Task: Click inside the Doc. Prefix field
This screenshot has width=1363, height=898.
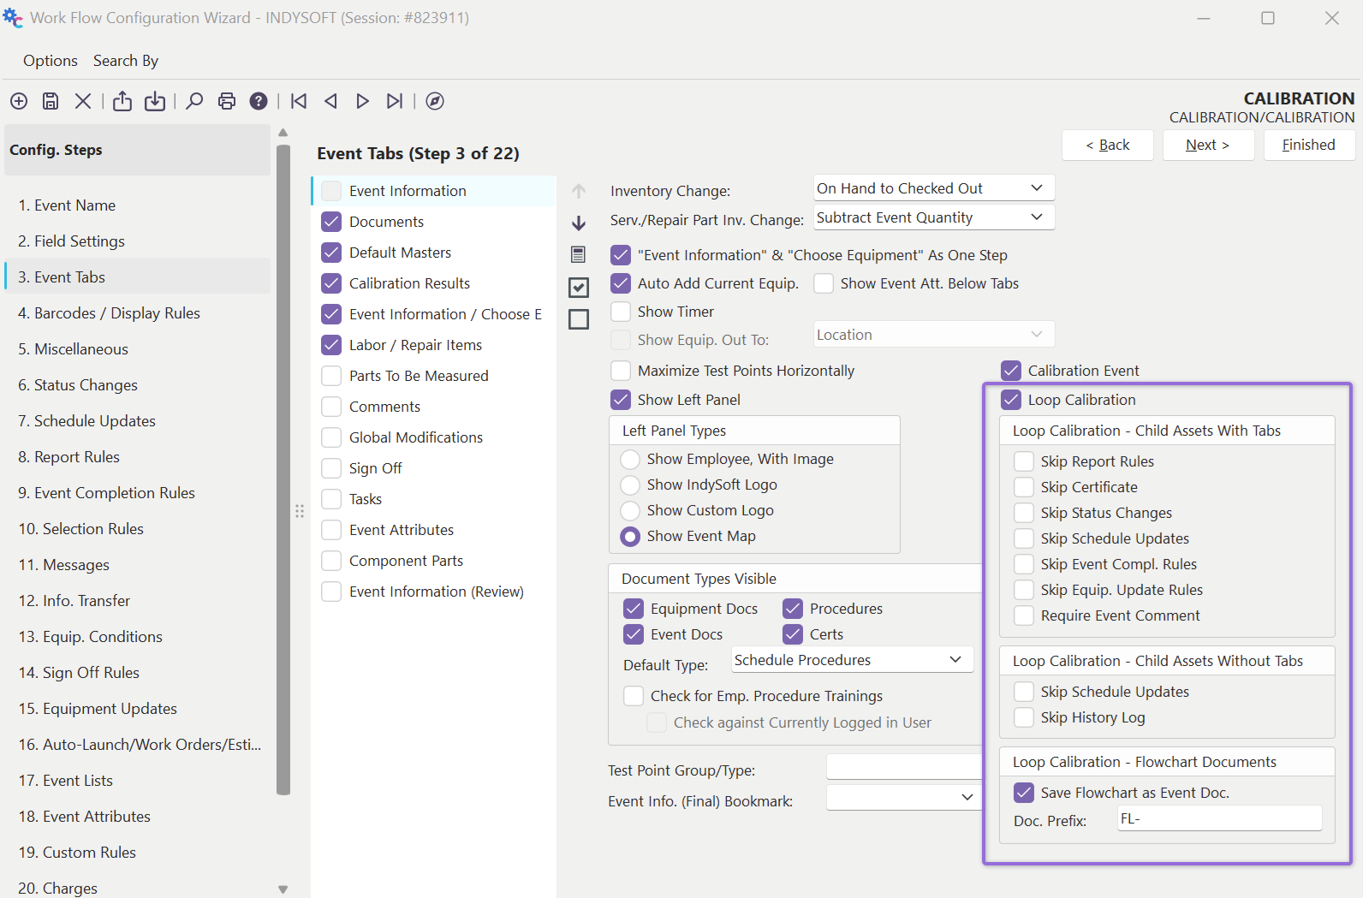Action: (1219, 819)
